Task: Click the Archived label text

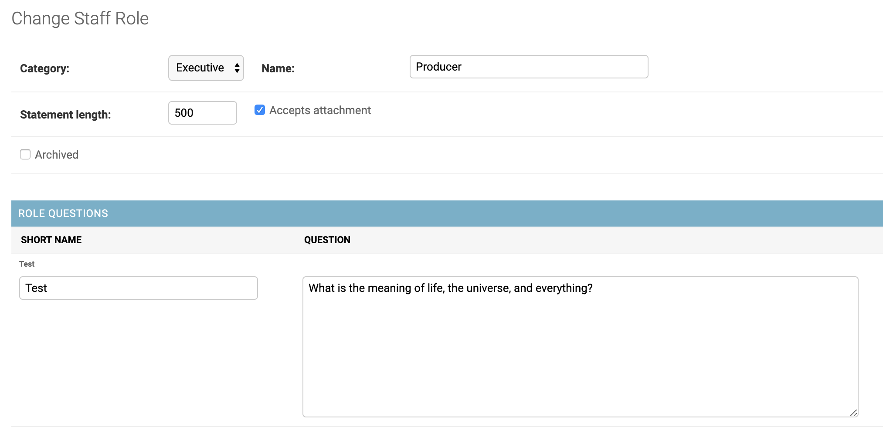Action: pyautogui.click(x=57, y=155)
